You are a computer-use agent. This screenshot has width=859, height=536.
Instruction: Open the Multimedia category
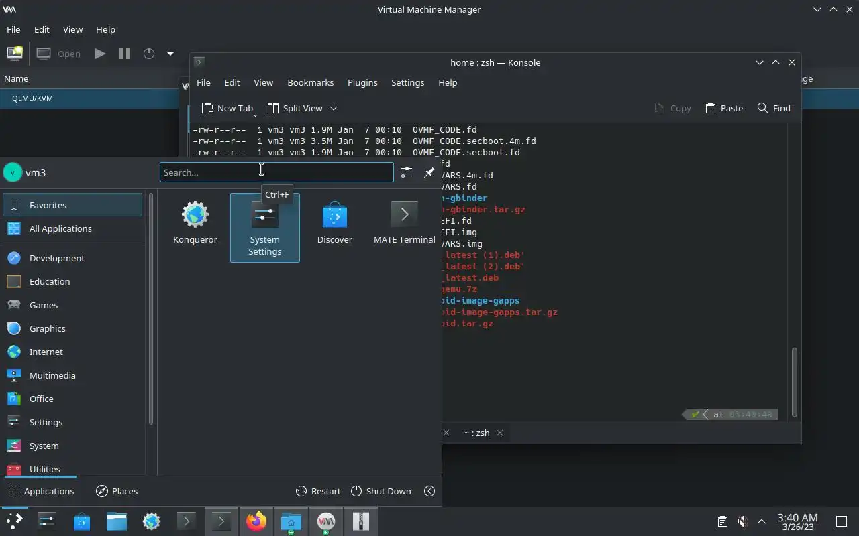(x=72, y=375)
